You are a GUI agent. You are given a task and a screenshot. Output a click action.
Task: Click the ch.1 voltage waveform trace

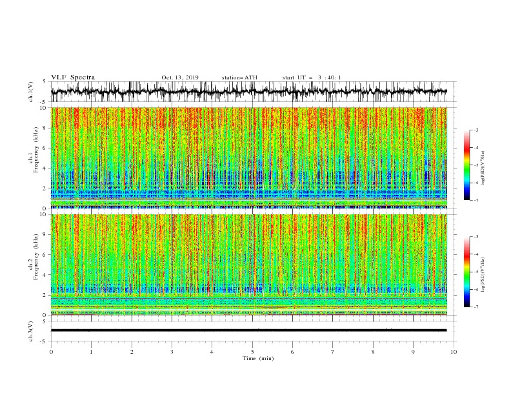click(x=248, y=92)
